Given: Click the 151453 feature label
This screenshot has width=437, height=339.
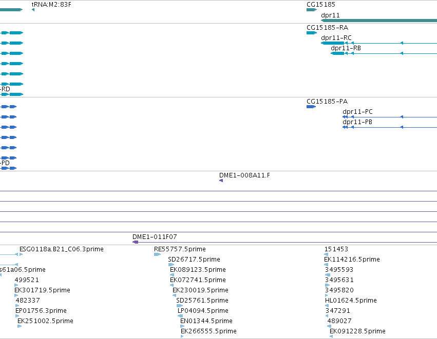Looking at the screenshot, I should coord(336,249).
